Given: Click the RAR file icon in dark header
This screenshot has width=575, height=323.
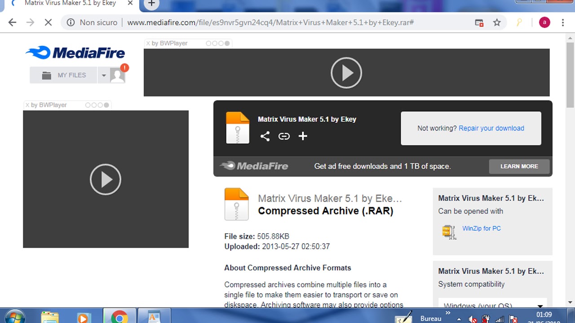Looking at the screenshot, I should (x=238, y=127).
